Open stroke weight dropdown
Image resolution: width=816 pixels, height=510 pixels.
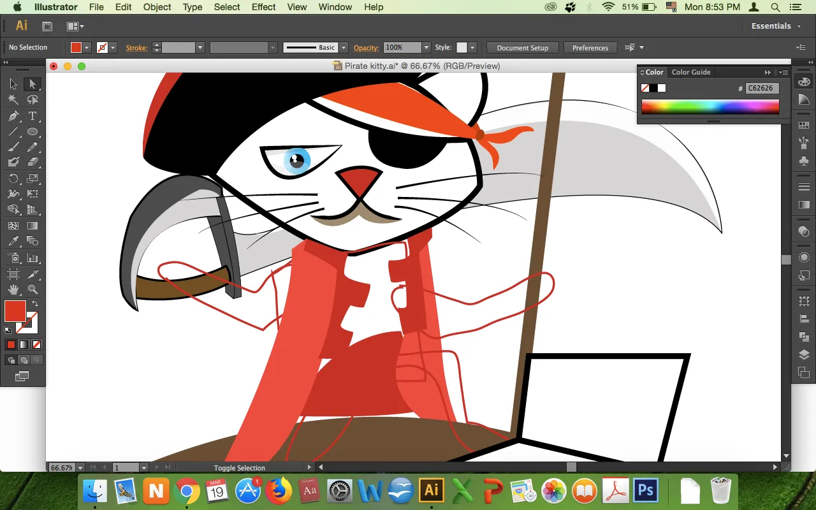coord(200,48)
